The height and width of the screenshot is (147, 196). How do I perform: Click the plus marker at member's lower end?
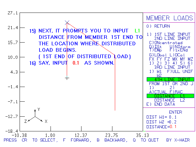pos(67,78)
